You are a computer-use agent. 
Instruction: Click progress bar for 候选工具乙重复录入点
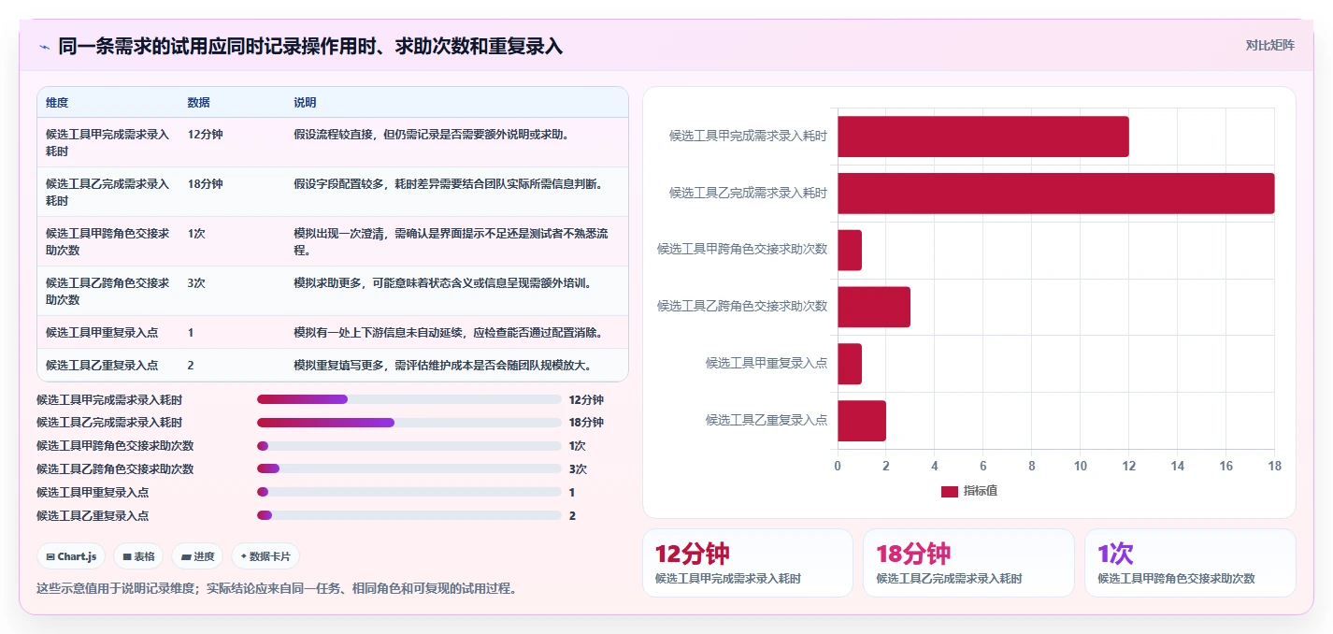coord(409,515)
